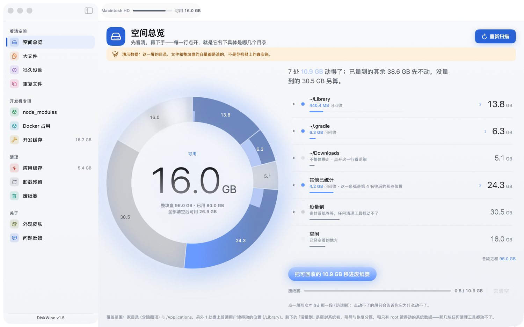Open details arrow beside 6.3 GB

(x=485, y=131)
